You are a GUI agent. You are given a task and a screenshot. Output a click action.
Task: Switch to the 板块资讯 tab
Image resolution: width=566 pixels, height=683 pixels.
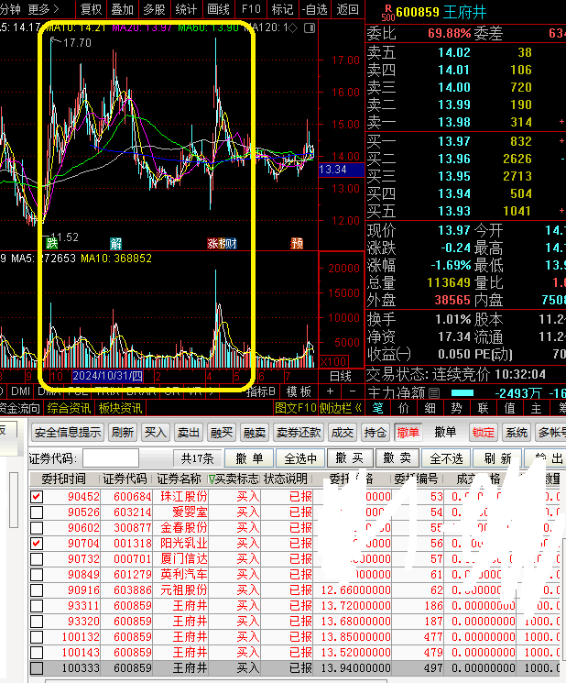pyautogui.click(x=121, y=408)
